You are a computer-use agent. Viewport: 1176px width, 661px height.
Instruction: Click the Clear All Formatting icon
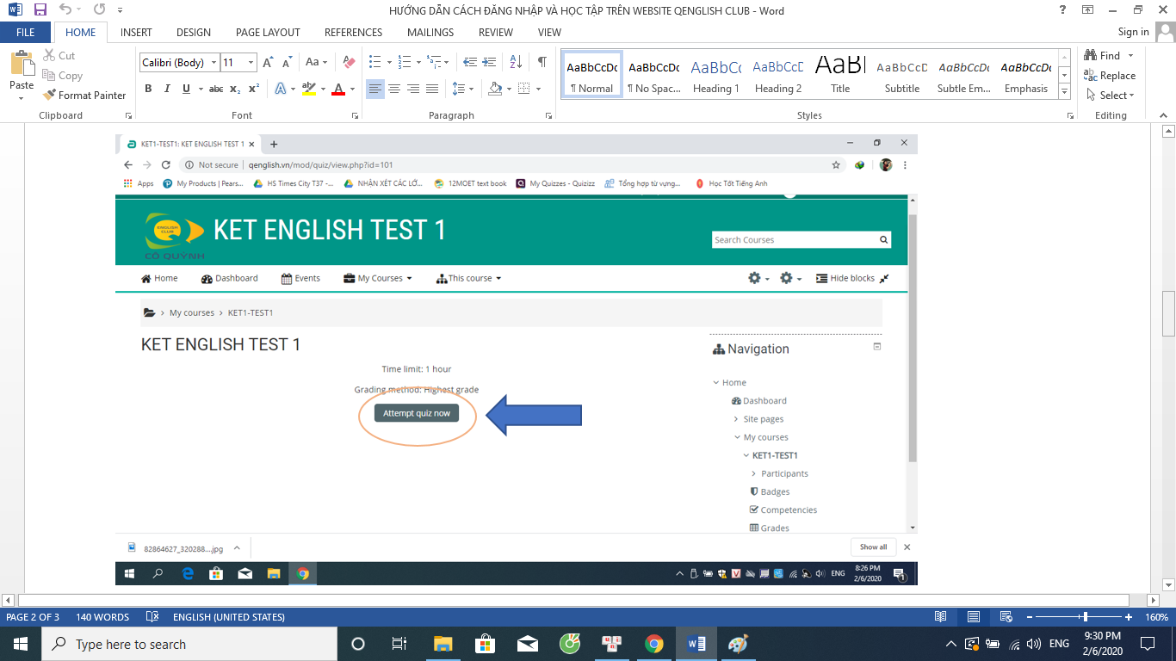(349, 62)
